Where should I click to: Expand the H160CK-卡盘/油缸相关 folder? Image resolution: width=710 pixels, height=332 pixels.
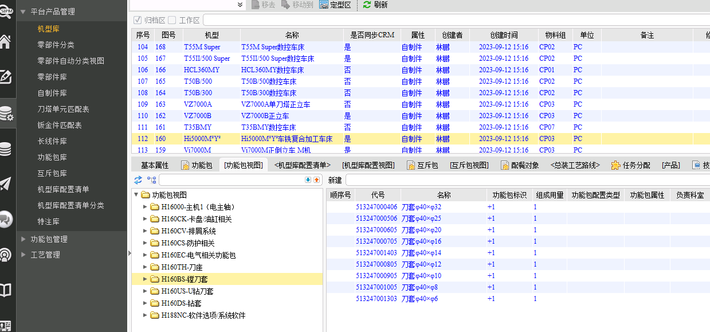pos(145,219)
